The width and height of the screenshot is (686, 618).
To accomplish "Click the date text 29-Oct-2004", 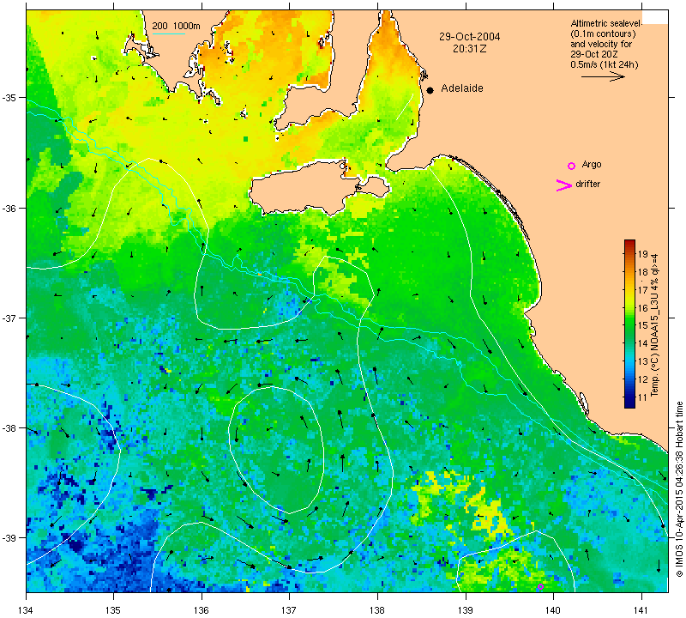I will [469, 37].
